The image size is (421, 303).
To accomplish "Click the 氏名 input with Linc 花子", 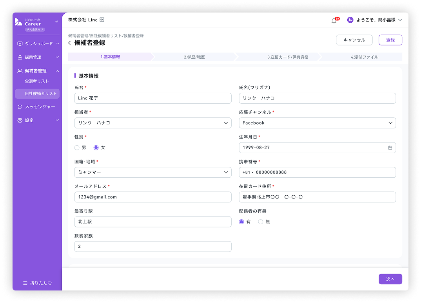I will coord(153,98).
